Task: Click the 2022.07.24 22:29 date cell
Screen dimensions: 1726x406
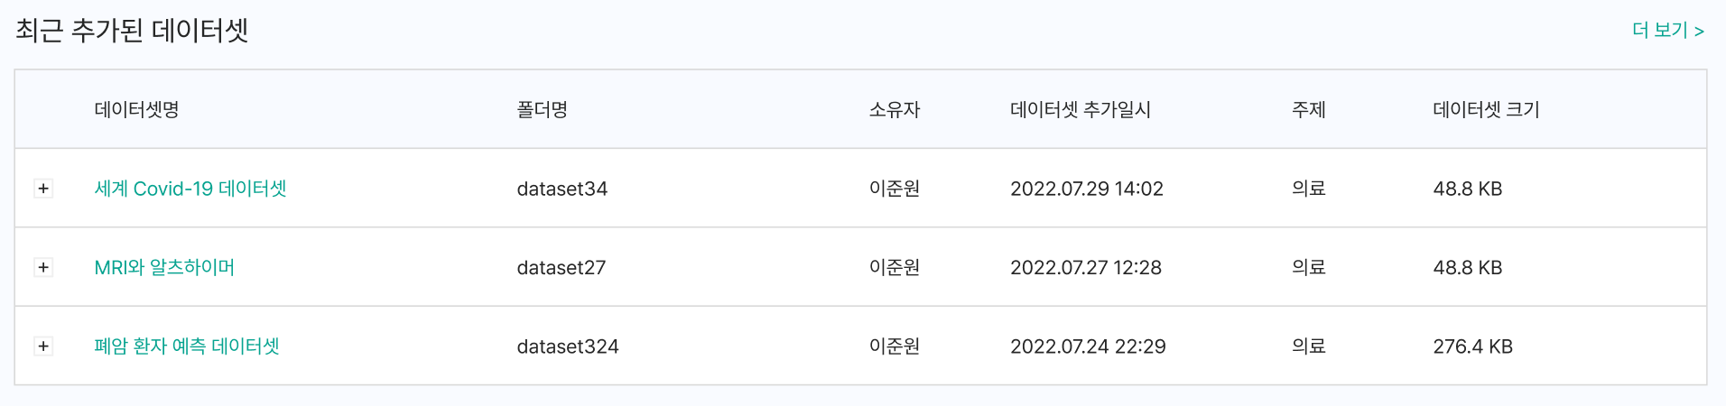Action: [x=1088, y=346]
